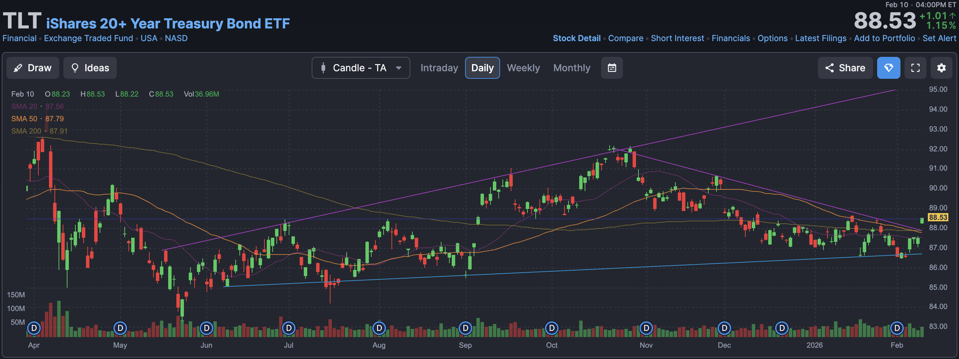Select the Daily timeframe
The height and width of the screenshot is (359, 959).
pyautogui.click(x=482, y=68)
